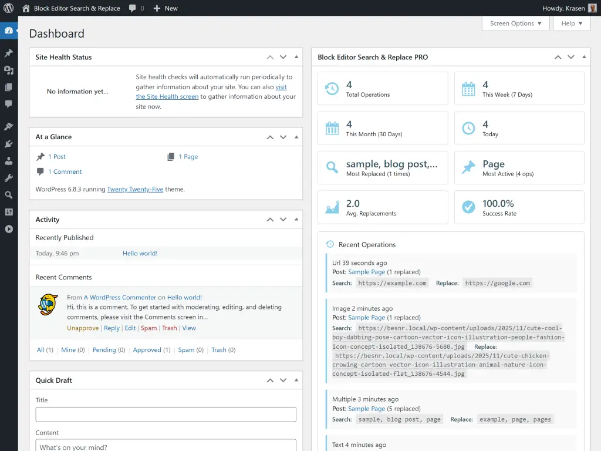Open the Howdy, Krasen account menu
Screen dimensions: 601x451
(x=562, y=8)
